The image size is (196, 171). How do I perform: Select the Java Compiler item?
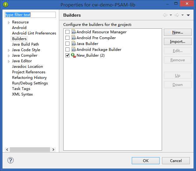coord(25,55)
